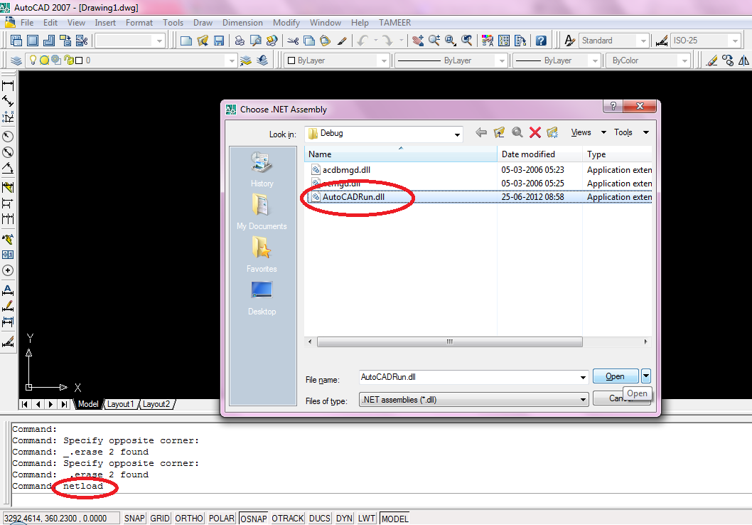This screenshot has width=752, height=525.
Task: Click Up One Level folder in dialog
Action: (499, 132)
